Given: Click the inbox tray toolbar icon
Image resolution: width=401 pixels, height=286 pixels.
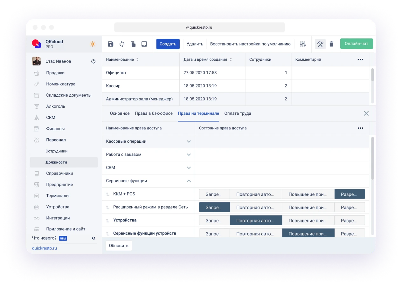Looking at the screenshot, I should pyautogui.click(x=144, y=44).
